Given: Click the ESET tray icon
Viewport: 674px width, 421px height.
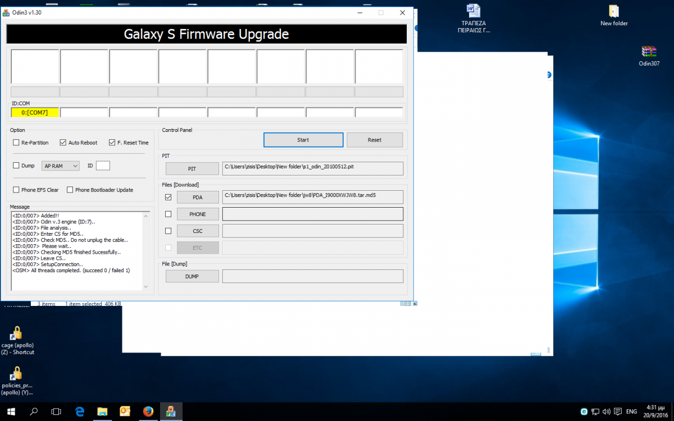Looking at the screenshot, I should (x=584, y=411).
